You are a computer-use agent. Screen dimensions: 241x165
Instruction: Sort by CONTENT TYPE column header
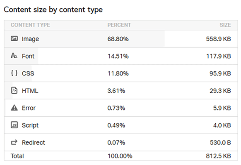tap(30, 25)
